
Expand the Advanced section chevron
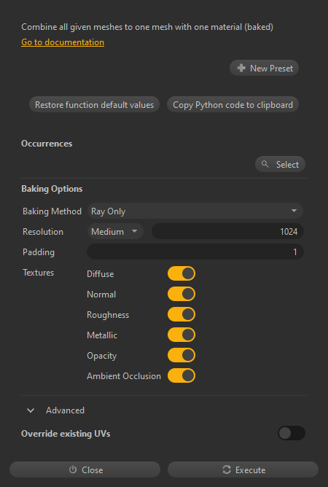31,410
